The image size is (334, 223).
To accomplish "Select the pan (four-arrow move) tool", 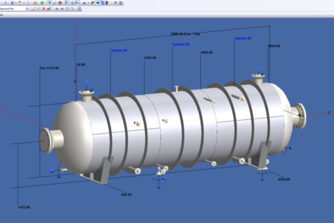I will 50,3.
